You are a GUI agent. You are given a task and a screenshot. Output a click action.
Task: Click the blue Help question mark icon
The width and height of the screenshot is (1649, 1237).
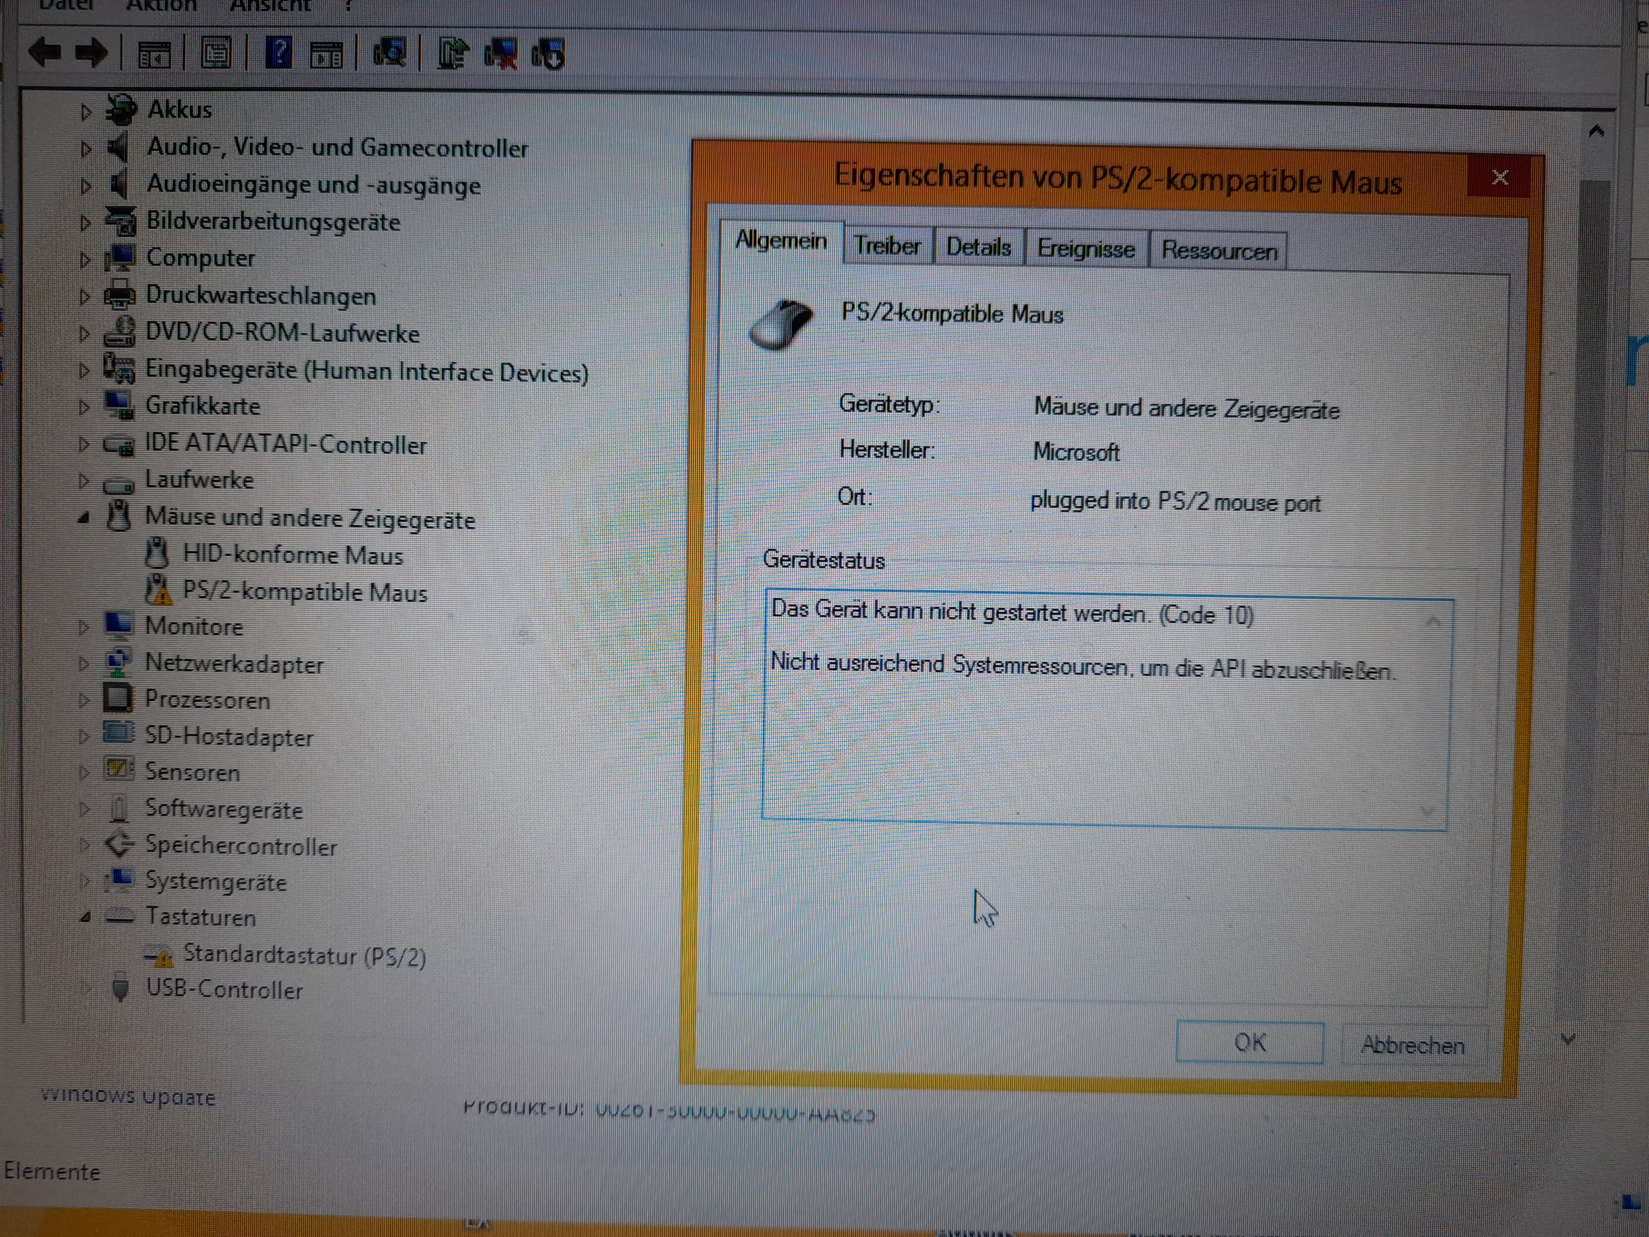(x=279, y=53)
